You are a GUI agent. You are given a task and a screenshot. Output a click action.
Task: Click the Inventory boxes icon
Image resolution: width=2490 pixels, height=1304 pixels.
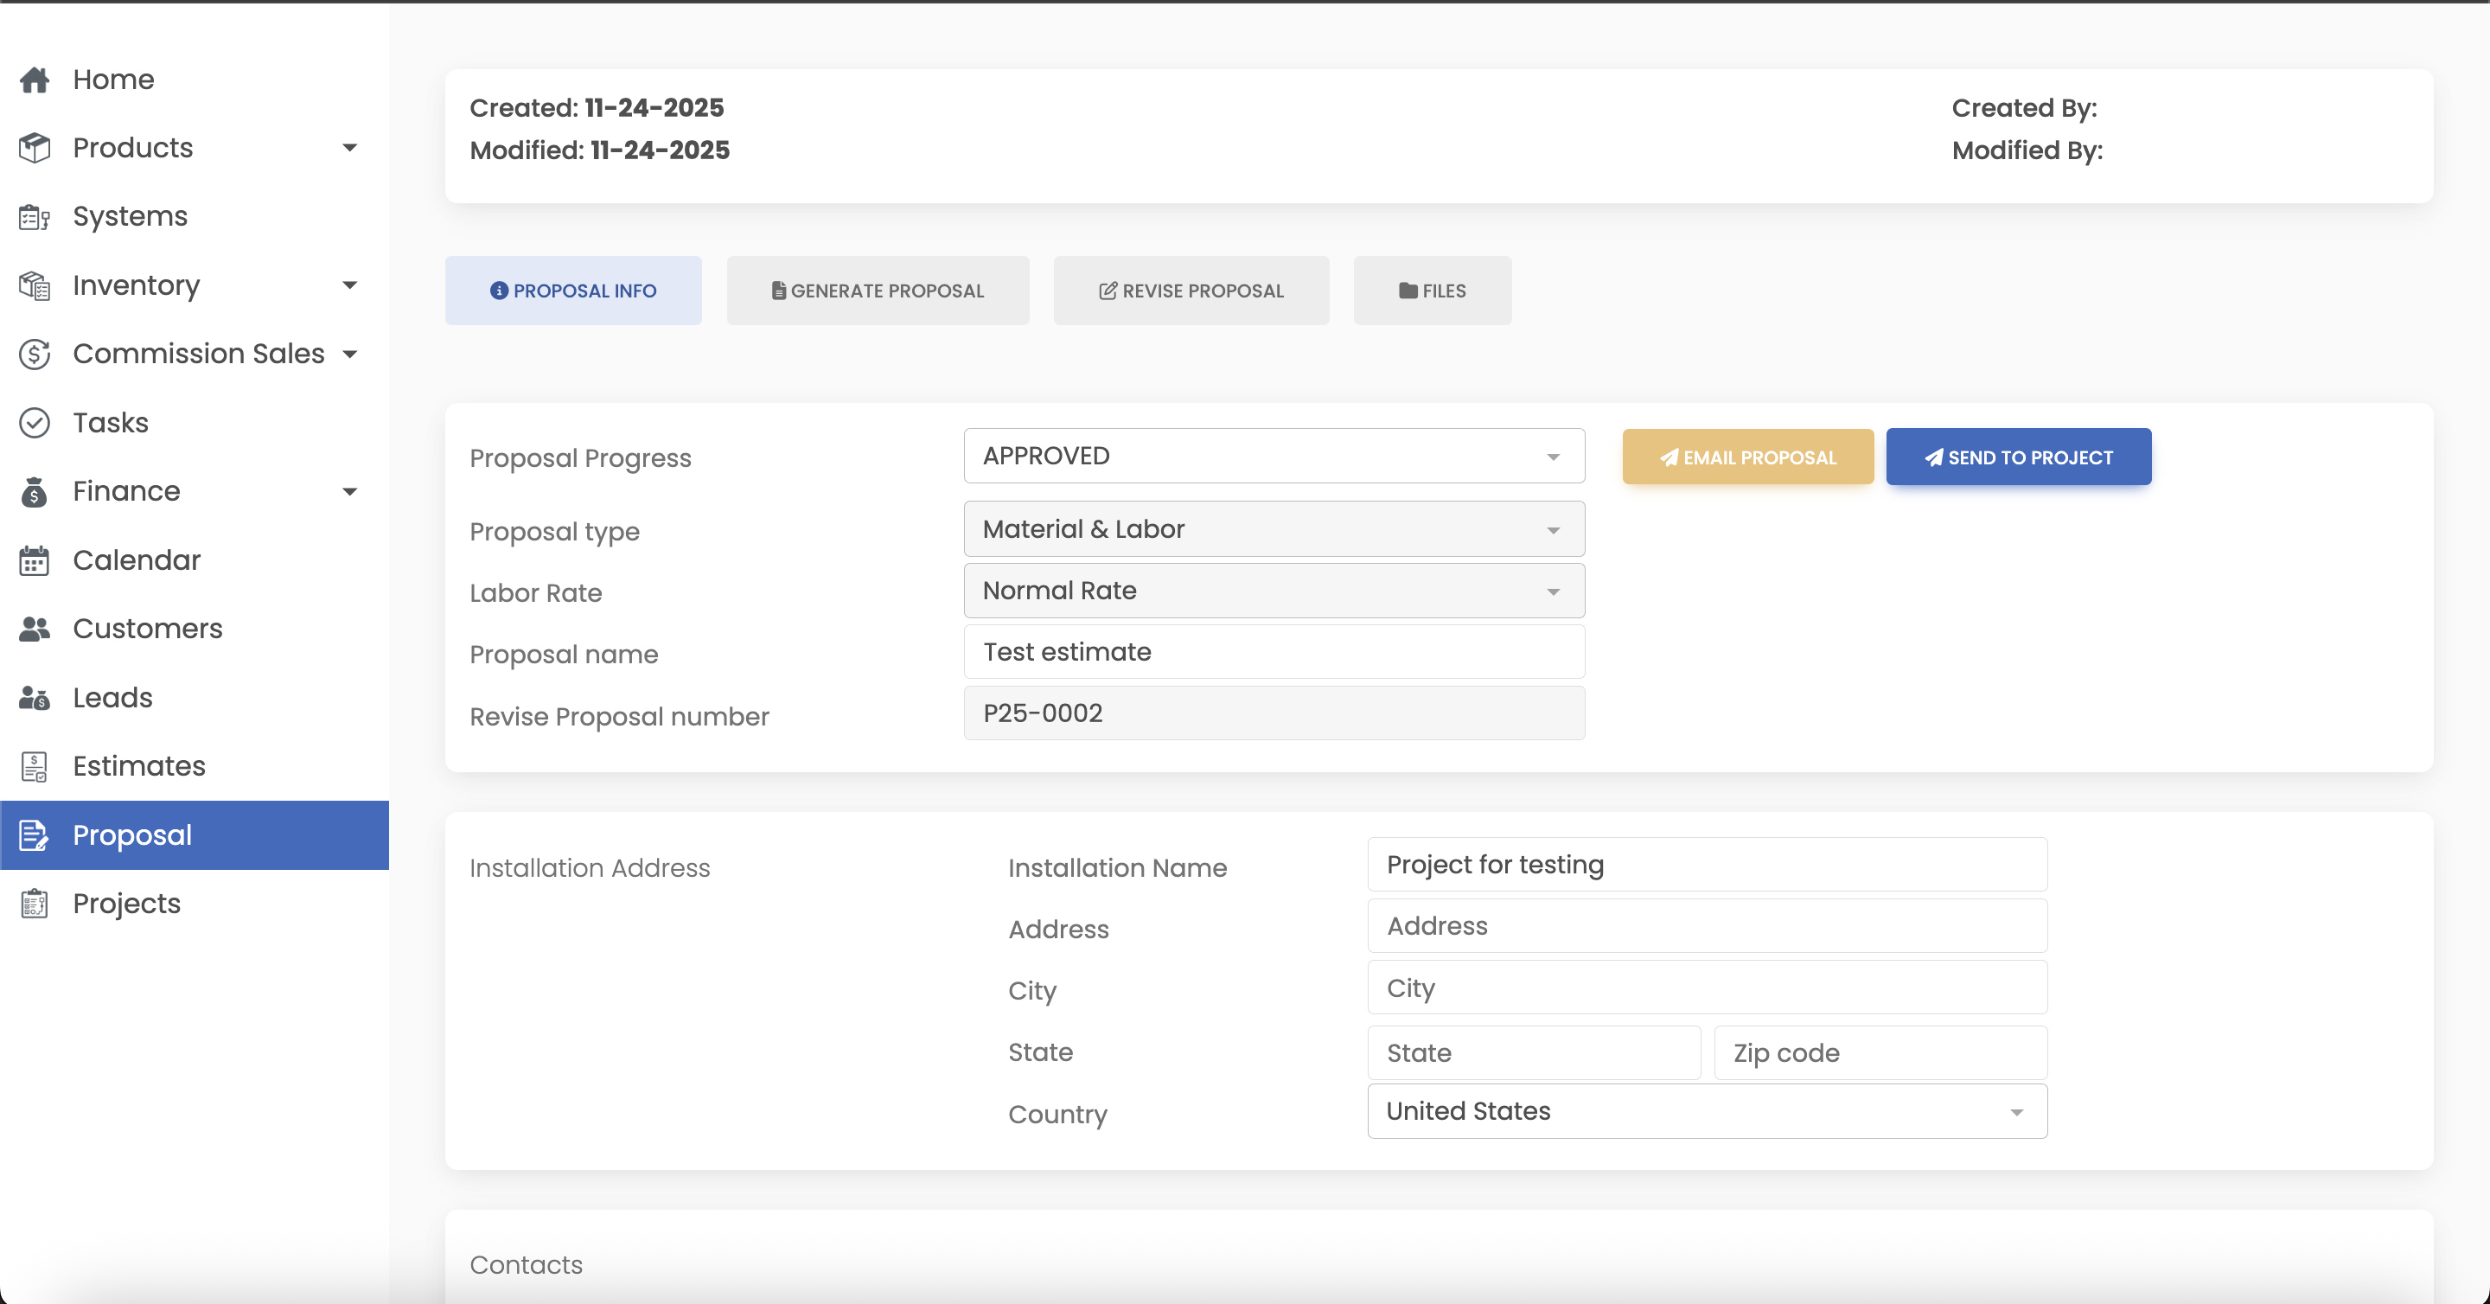(x=35, y=285)
